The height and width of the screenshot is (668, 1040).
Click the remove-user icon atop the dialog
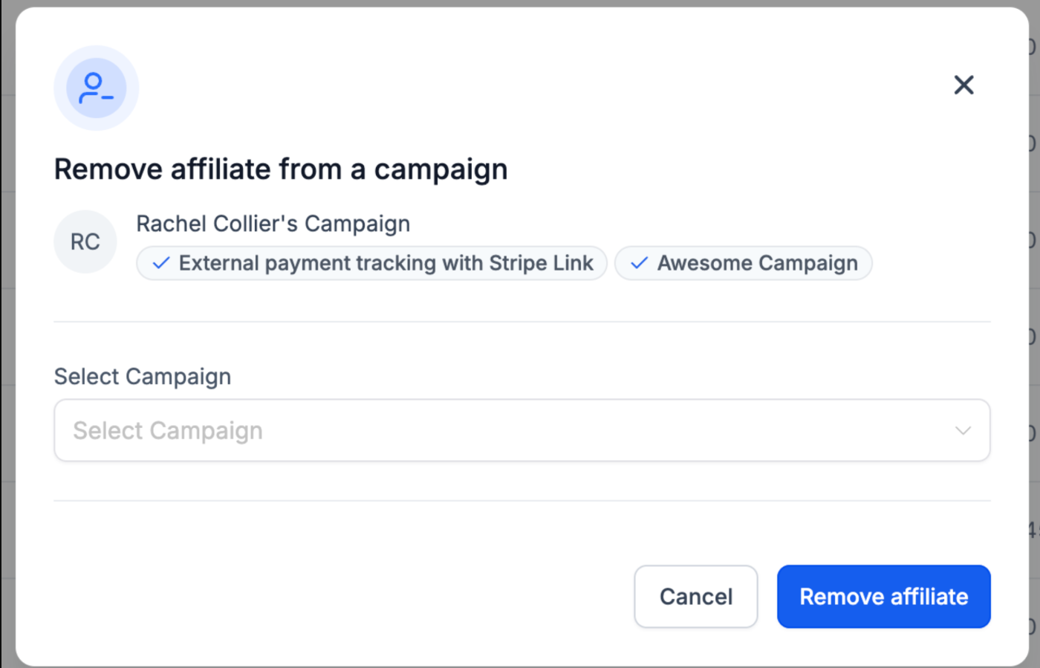point(96,88)
